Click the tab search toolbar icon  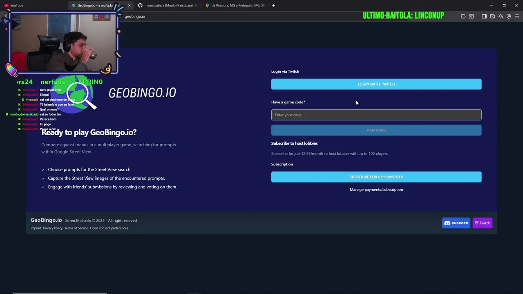pos(471,16)
